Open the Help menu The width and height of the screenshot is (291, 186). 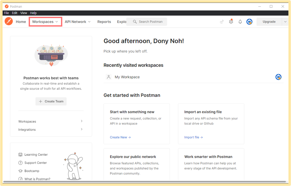[33, 13]
